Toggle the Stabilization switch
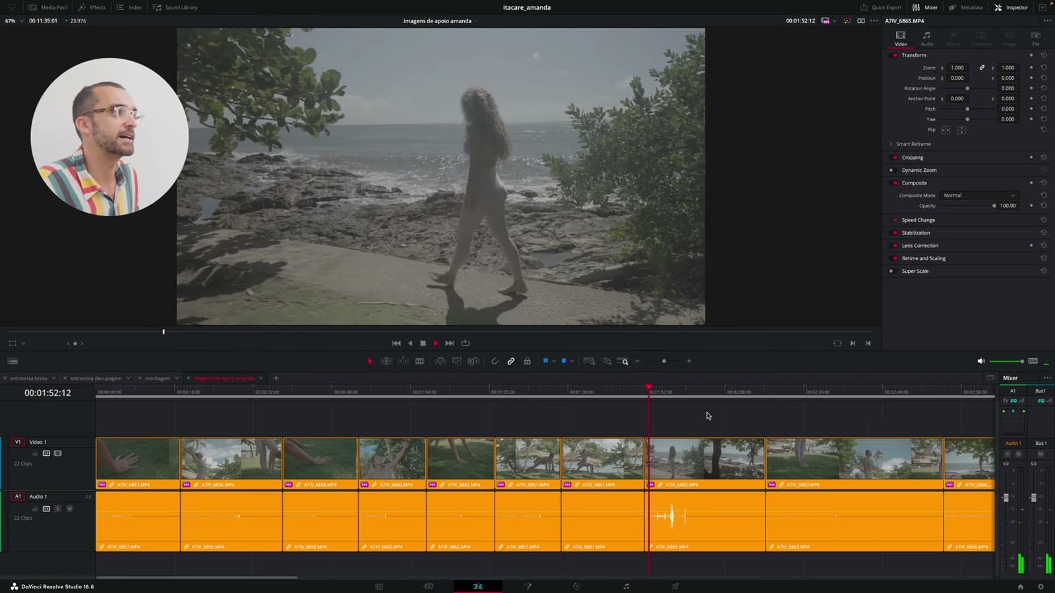 pos(894,233)
